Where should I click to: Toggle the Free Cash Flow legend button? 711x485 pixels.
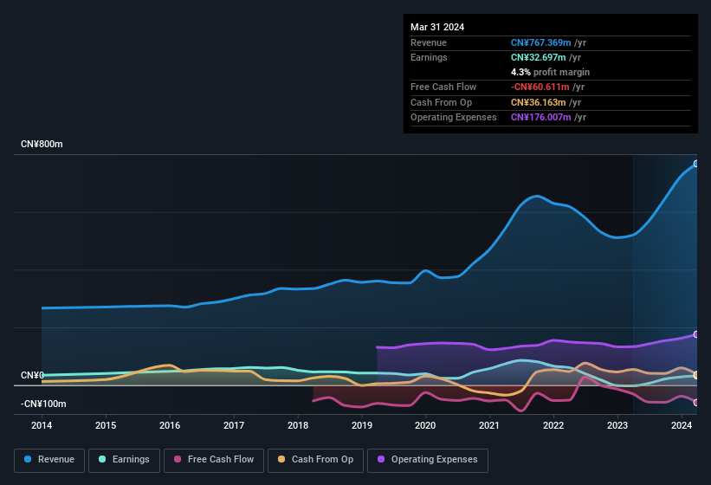click(x=214, y=460)
